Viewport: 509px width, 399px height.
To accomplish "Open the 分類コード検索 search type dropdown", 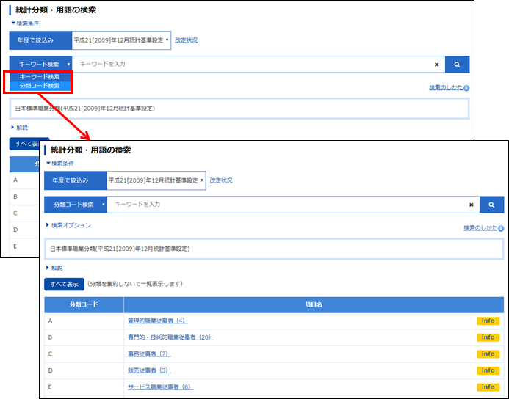I will click(x=75, y=205).
